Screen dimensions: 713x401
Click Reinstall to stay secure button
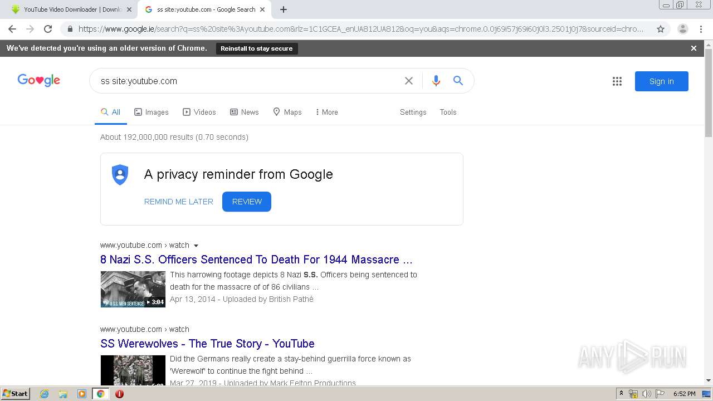(x=257, y=48)
